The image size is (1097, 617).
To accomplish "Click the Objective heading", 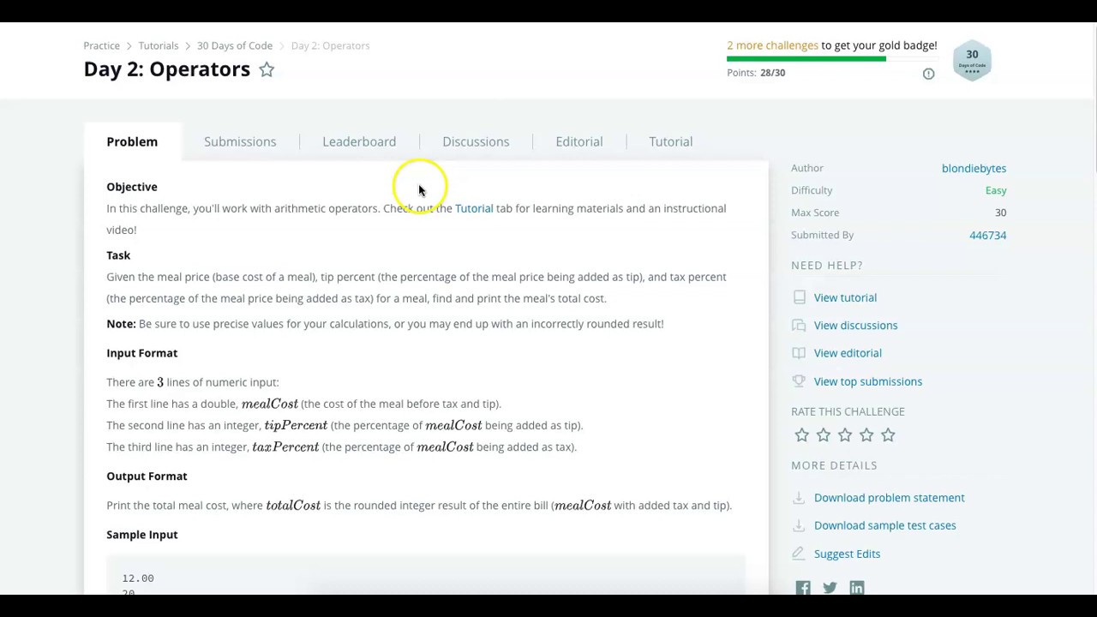I will (x=132, y=187).
